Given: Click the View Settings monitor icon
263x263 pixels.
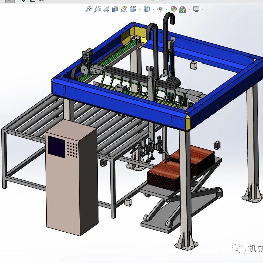Looking at the screenshot, I should click(x=196, y=9).
